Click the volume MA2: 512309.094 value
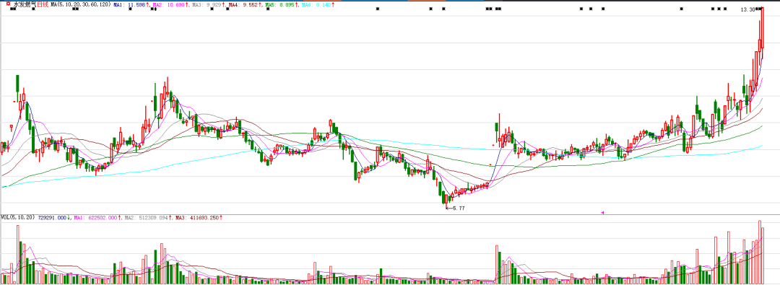 (147, 218)
